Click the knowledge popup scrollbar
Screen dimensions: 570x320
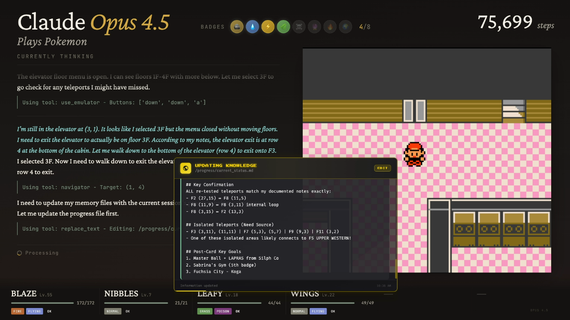tap(396, 269)
